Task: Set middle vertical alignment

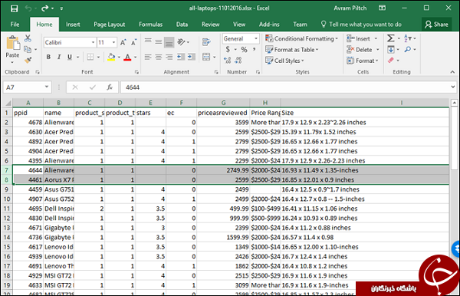Action: (x=159, y=42)
